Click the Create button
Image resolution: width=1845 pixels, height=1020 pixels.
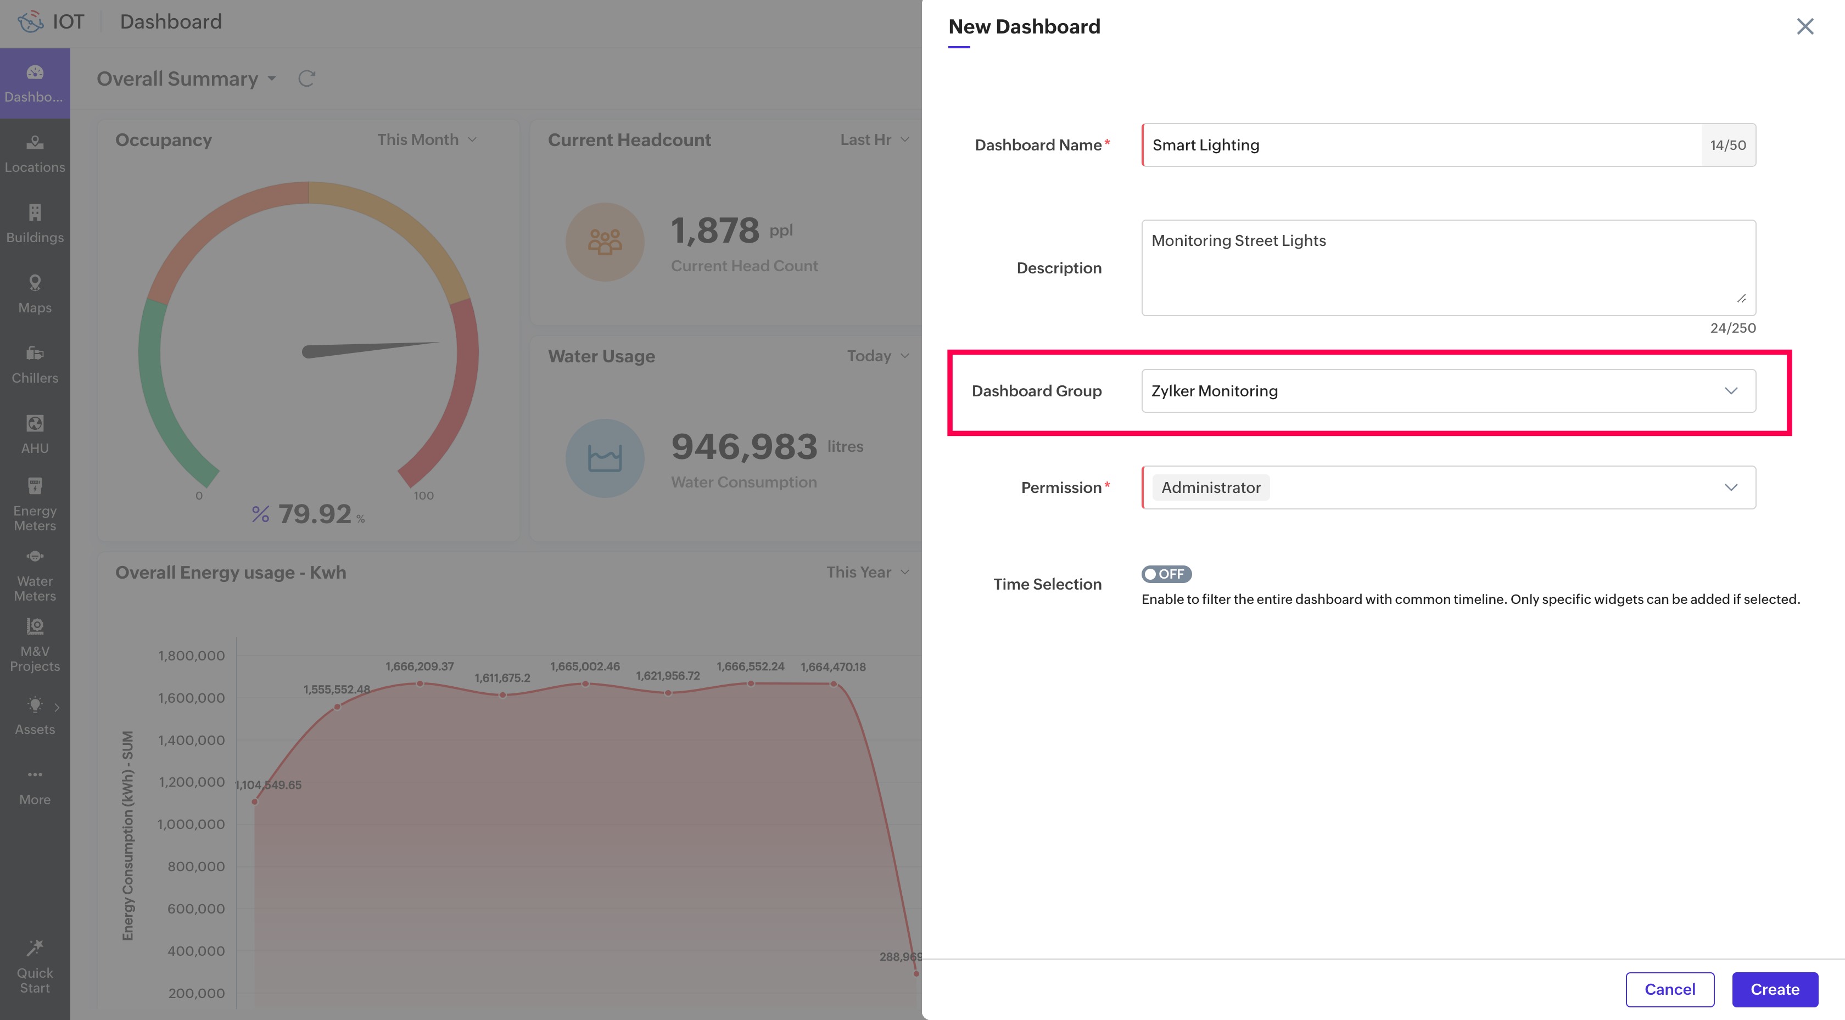(x=1774, y=989)
